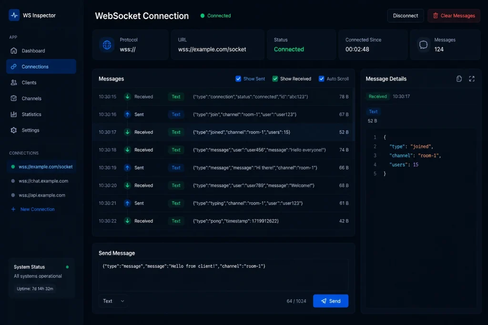Click in the Send Message text area

click(224, 276)
